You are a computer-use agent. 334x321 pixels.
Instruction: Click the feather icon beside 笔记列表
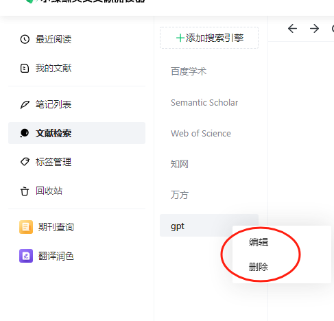pos(25,105)
